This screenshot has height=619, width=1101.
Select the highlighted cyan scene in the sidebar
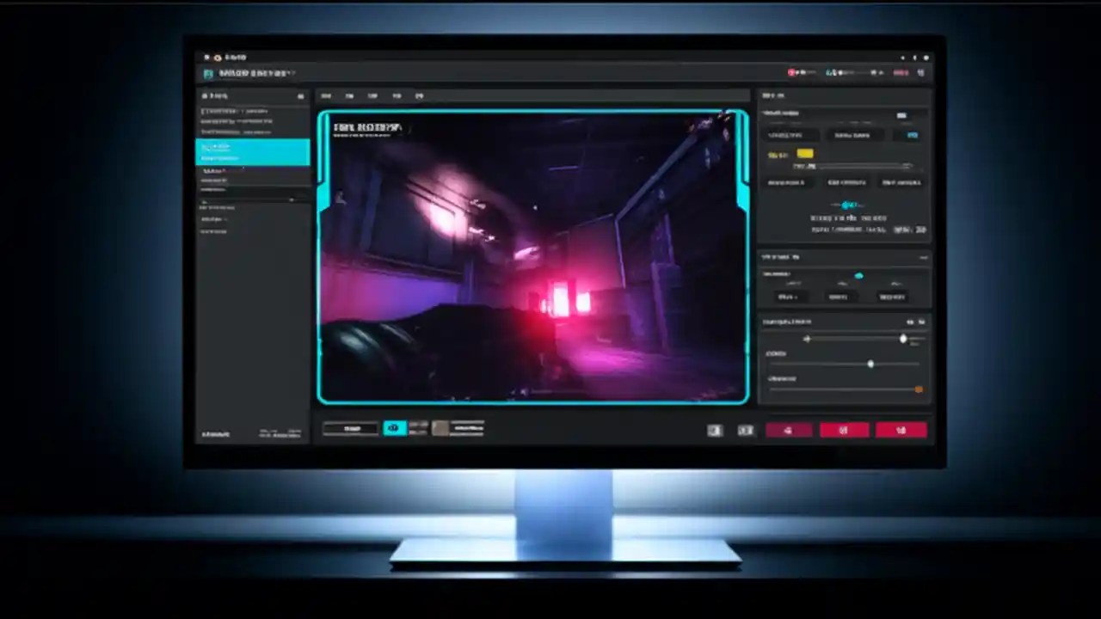coord(252,152)
